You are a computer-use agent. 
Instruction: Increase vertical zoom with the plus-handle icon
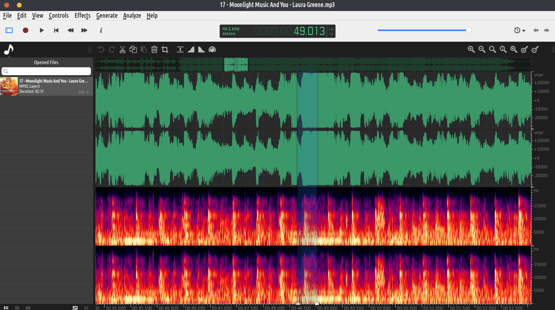point(524,50)
